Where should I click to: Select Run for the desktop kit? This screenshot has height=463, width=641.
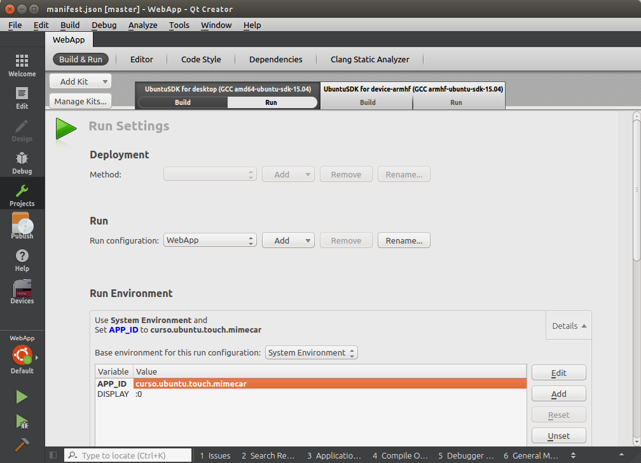point(272,102)
